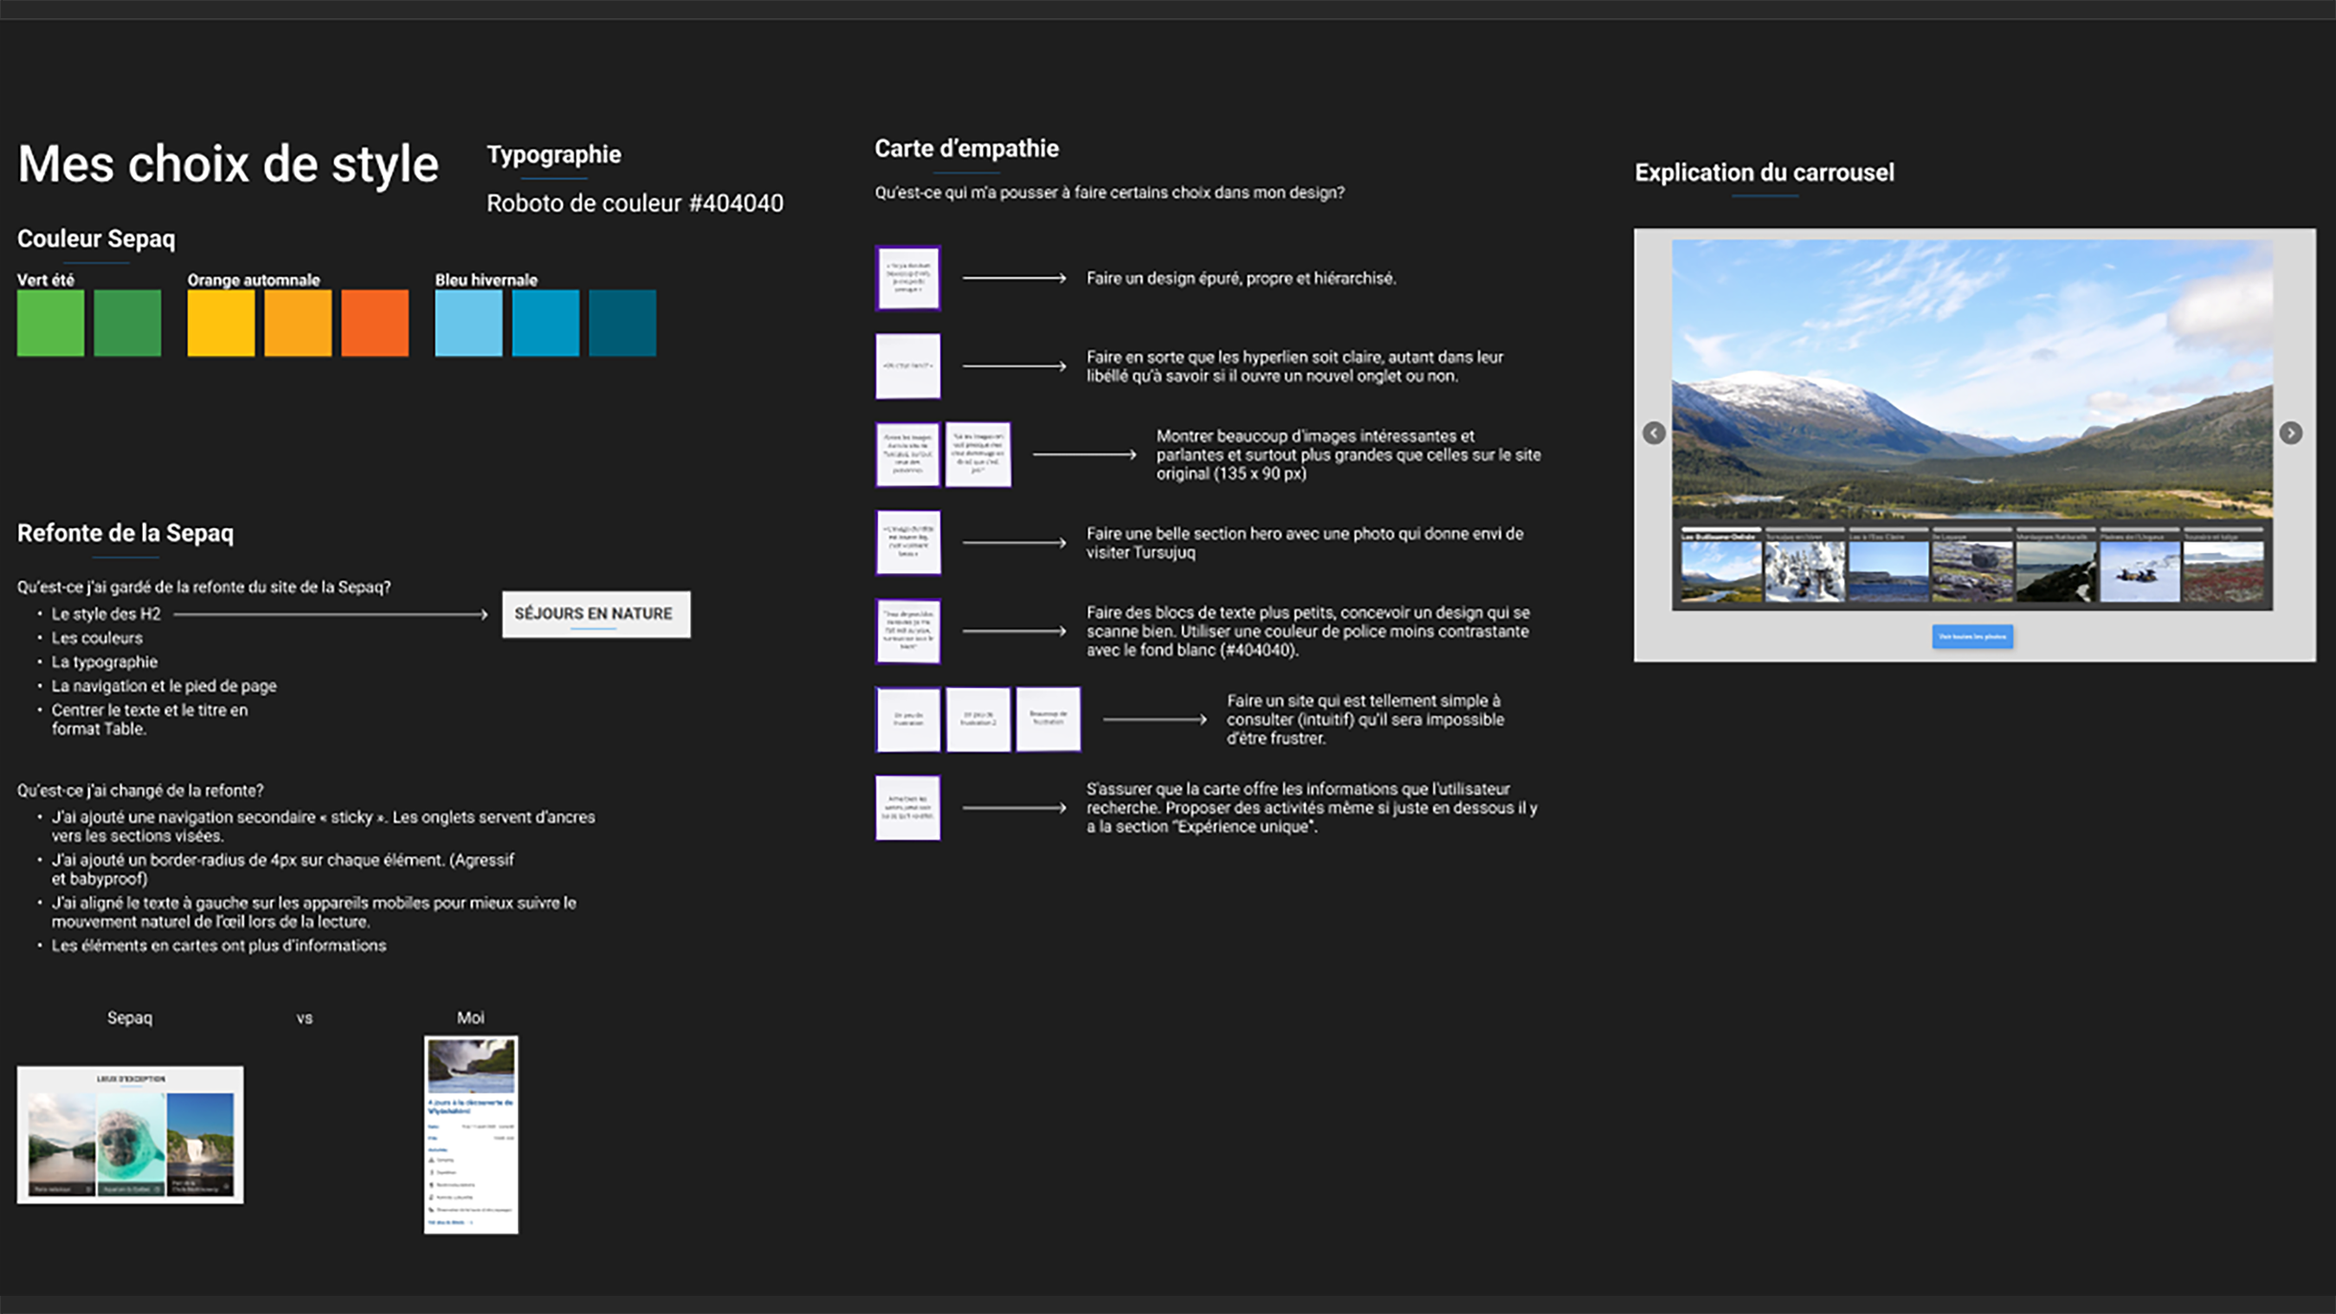Choose the light blue Bleu hivernale swatch
This screenshot has height=1314, width=2336.
pyautogui.click(x=468, y=323)
